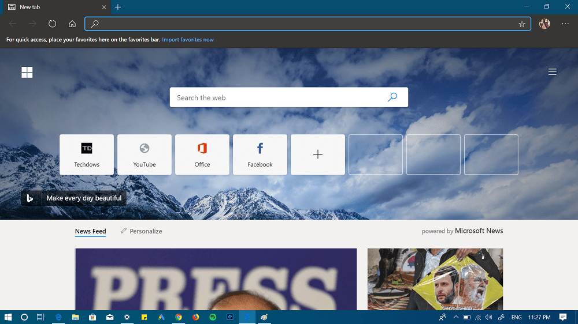
Task: Open the 11:27 PM clock flyout
Action: coord(539,317)
